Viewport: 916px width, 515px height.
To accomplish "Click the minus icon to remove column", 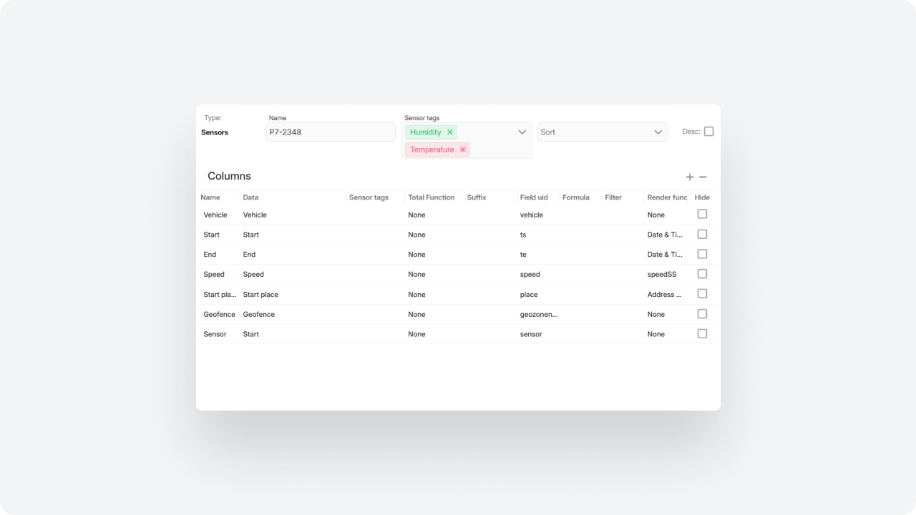I will (x=703, y=177).
